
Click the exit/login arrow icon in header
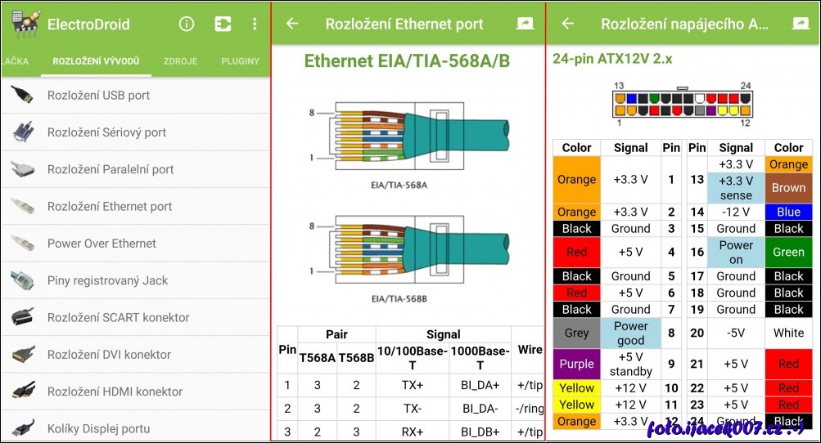[223, 24]
